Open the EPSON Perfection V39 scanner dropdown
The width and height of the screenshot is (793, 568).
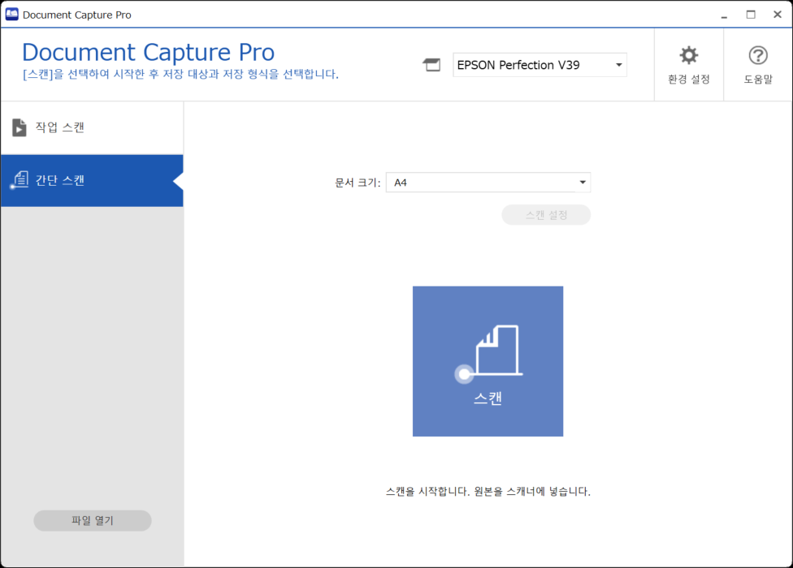point(539,65)
